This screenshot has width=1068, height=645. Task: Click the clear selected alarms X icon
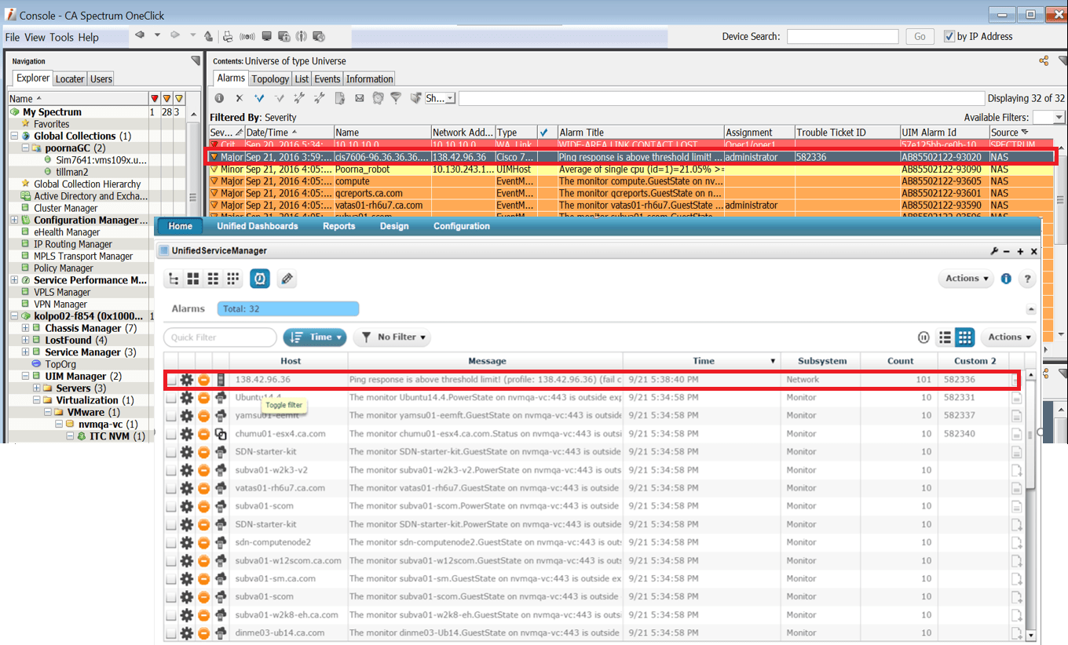tap(240, 98)
